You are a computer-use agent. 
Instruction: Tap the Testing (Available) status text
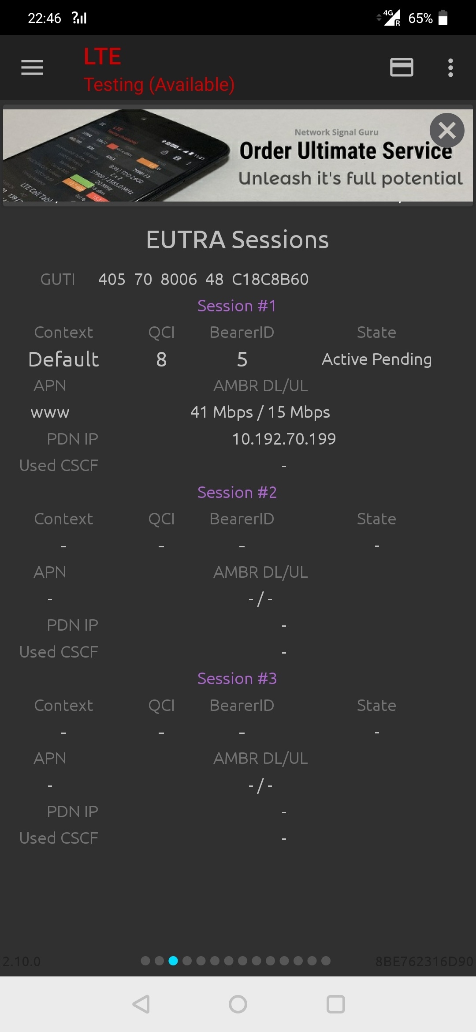(x=159, y=84)
